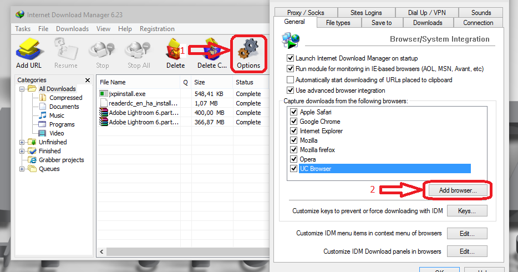Open the File menu

tap(43, 29)
